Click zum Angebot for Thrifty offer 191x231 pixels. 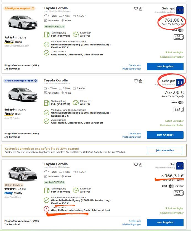click(165, 222)
